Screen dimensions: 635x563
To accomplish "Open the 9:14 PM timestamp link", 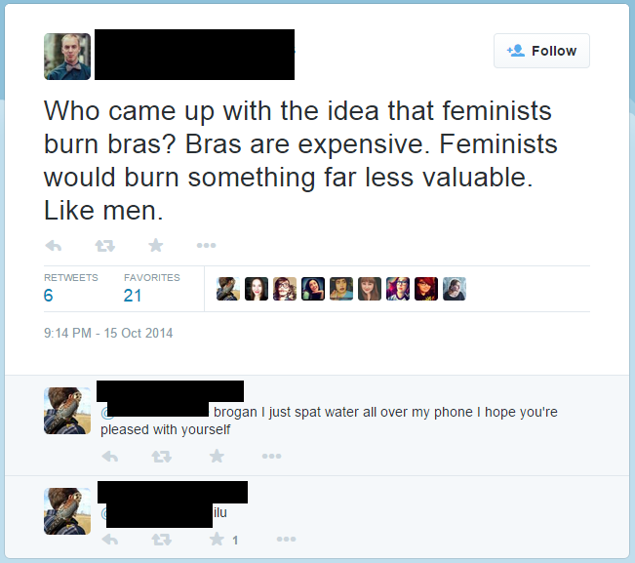I will tap(108, 333).
